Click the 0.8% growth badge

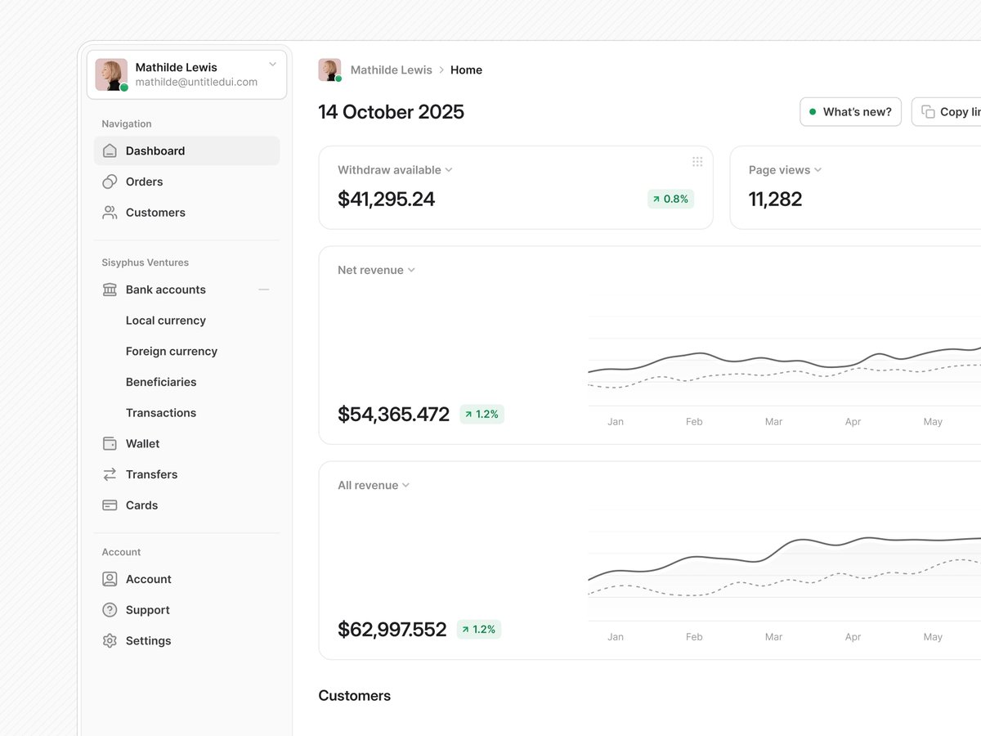(670, 199)
